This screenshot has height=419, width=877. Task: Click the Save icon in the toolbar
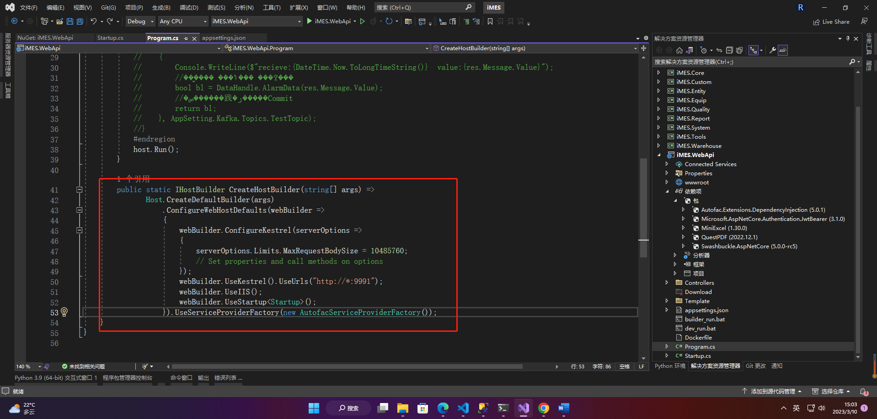70,21
